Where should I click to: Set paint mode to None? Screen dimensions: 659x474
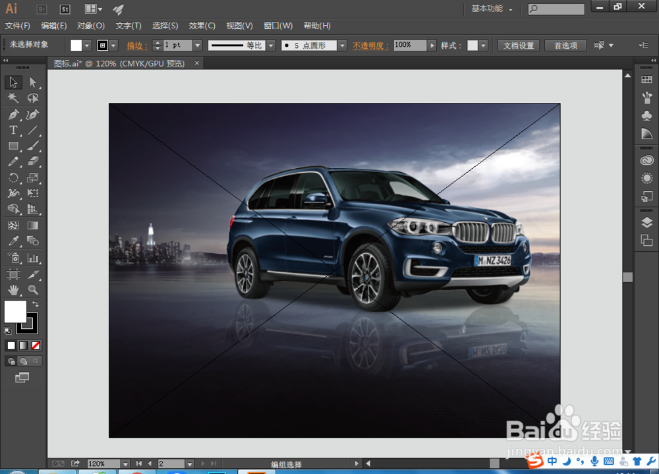click(x=36, y=345)
